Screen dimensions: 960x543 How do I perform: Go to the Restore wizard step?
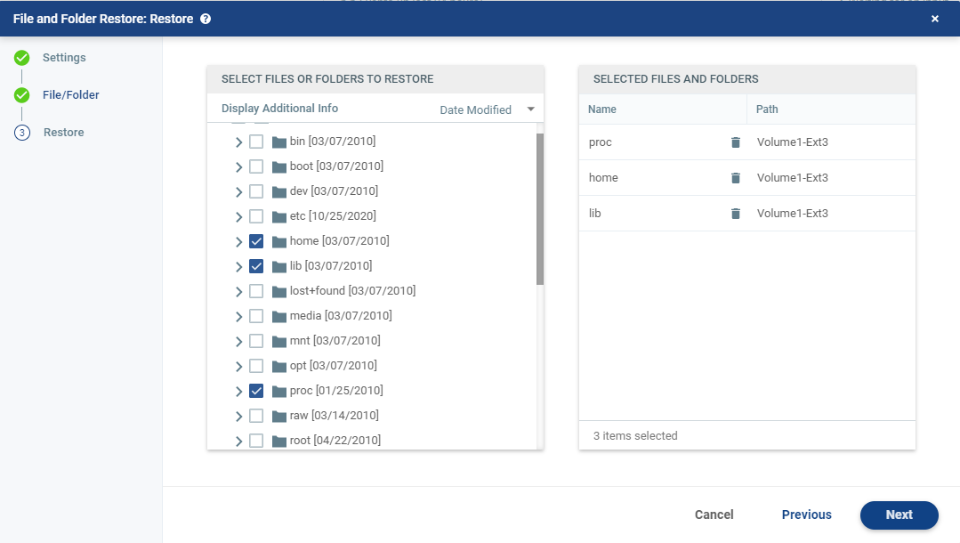[64, 133]
